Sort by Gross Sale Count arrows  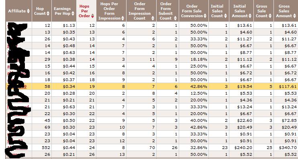tap(270, 16)
